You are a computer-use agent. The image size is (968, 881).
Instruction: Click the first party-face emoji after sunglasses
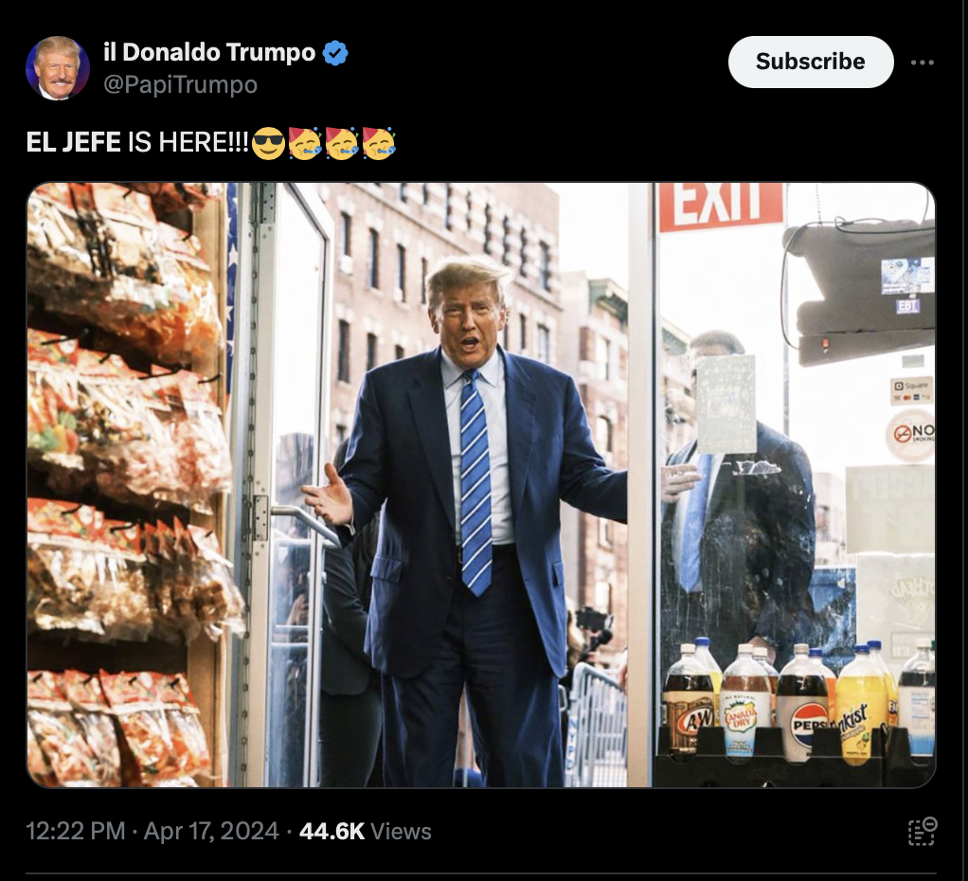click(305, 143)
